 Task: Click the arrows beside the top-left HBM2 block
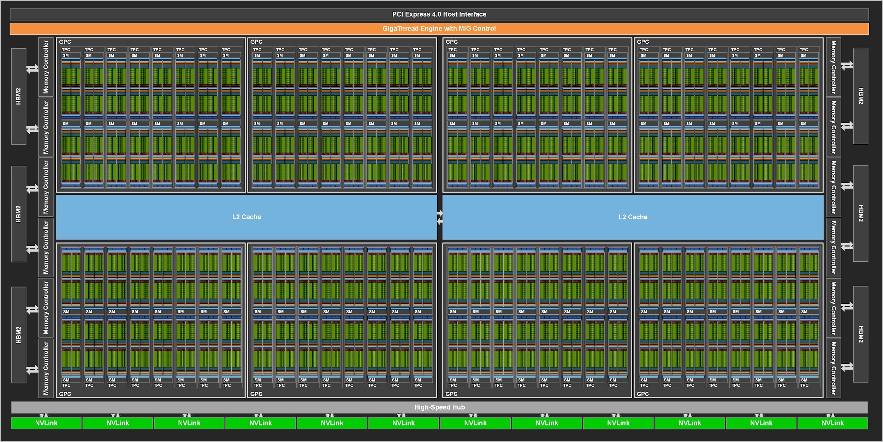point(32,68)
